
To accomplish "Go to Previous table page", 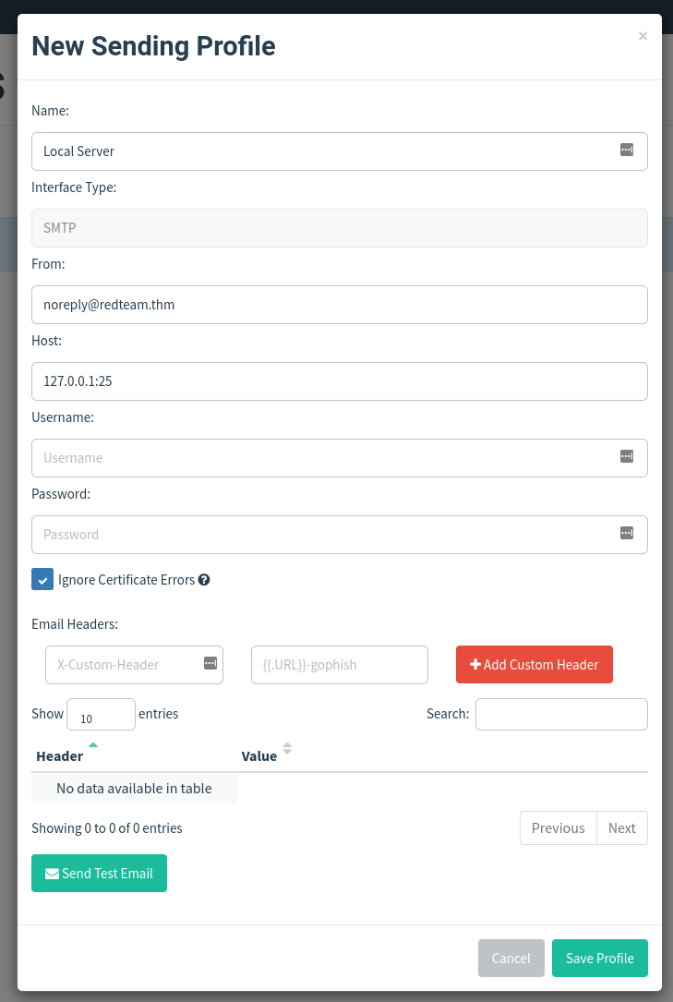I will click(558, 827).
